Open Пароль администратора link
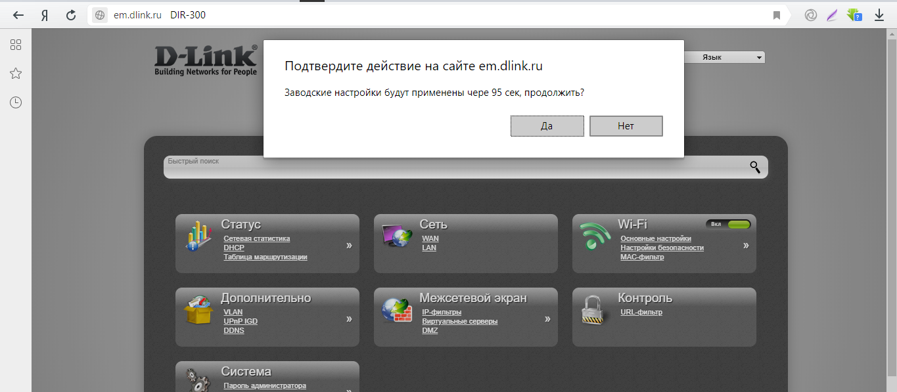The height and width of the screenshot is (392, 897). click(265, 386)
